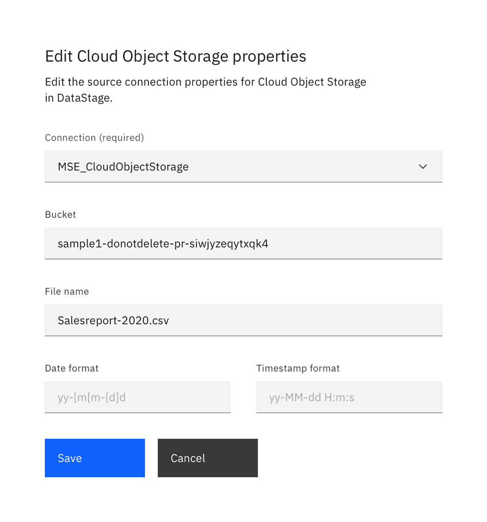
Task: Click the MSE_CloudObjectStorage selected value text
Action: click(x=123, y=167)
